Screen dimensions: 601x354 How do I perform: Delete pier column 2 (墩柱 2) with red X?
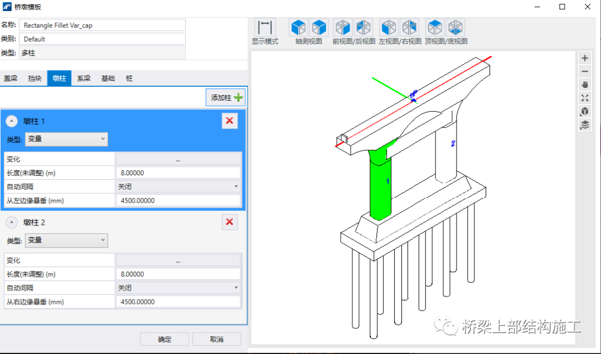[230, 222]
